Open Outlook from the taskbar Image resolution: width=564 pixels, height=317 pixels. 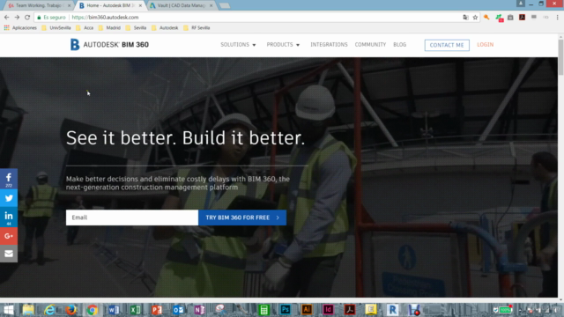coord(178,310)
